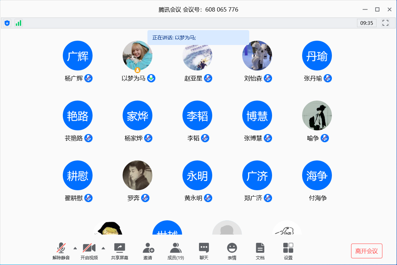Click the 离开会议 leave meeting button

click(x=367, y=251)
